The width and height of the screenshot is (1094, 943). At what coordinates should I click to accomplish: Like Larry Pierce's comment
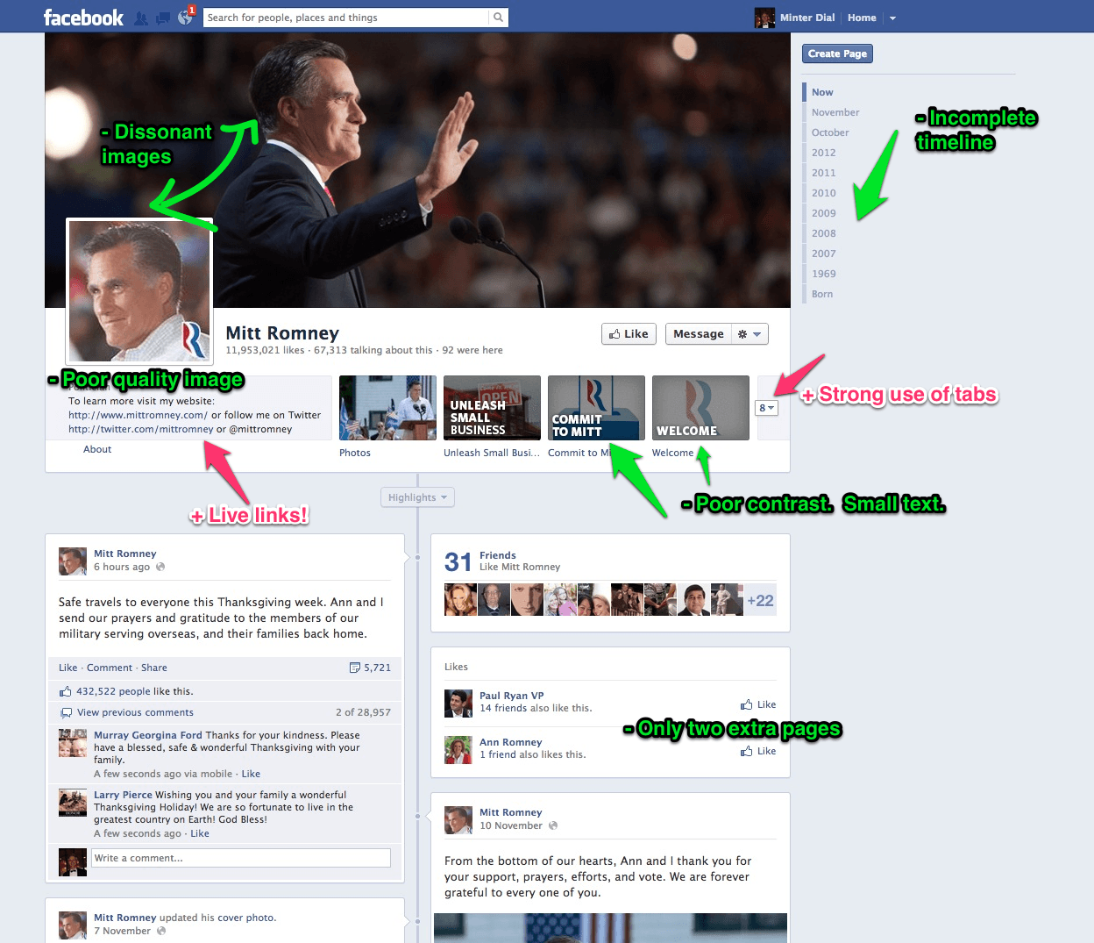click(x=200, y=833)
